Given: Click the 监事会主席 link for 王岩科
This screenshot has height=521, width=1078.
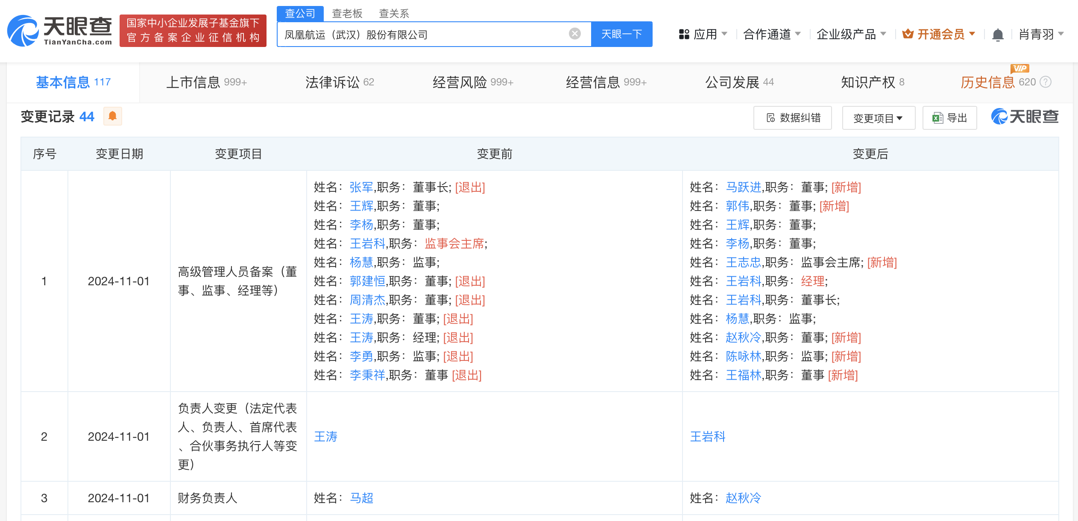Looking at the screenshot, I should click(454, 243).
